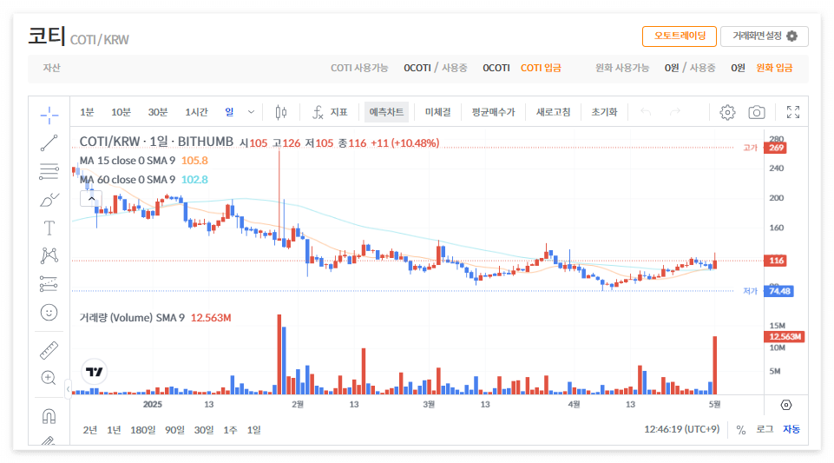Click the TradingView logo on chart

pyautogui.click(x=94, y=372)
